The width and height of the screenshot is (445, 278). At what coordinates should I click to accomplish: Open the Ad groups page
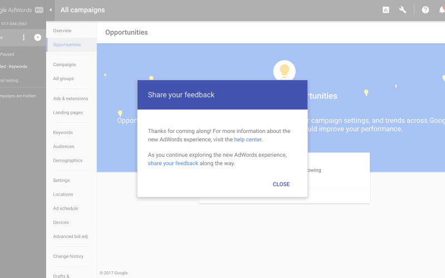pos(63,78)
